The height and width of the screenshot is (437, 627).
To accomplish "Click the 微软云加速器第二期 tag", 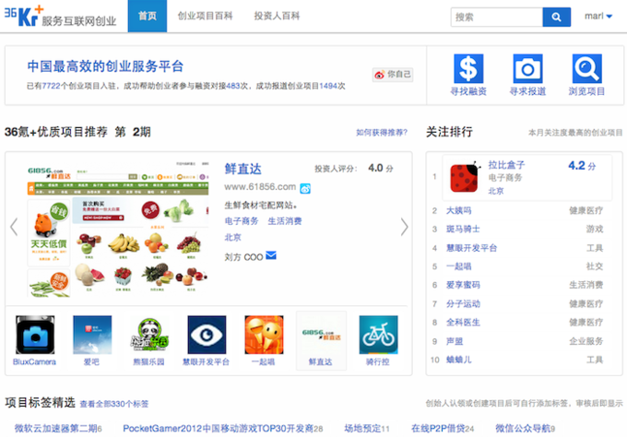I will (x=58, y=428).
